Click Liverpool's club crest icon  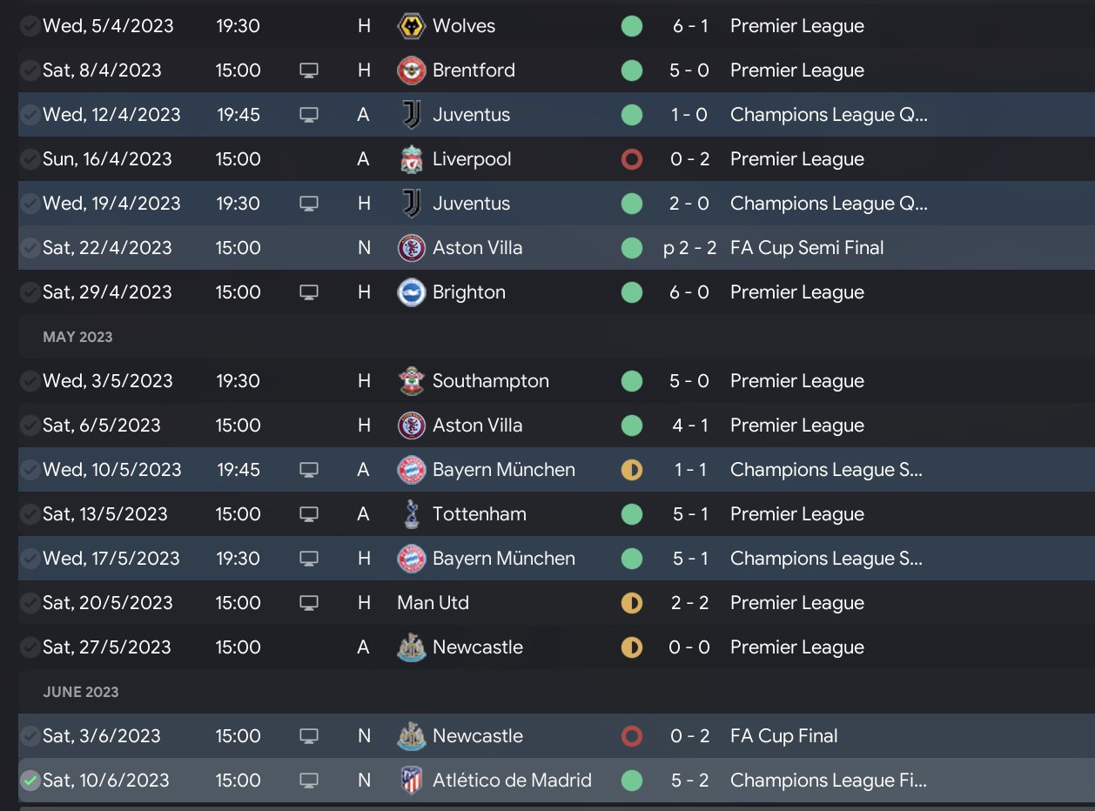[411, 159]
